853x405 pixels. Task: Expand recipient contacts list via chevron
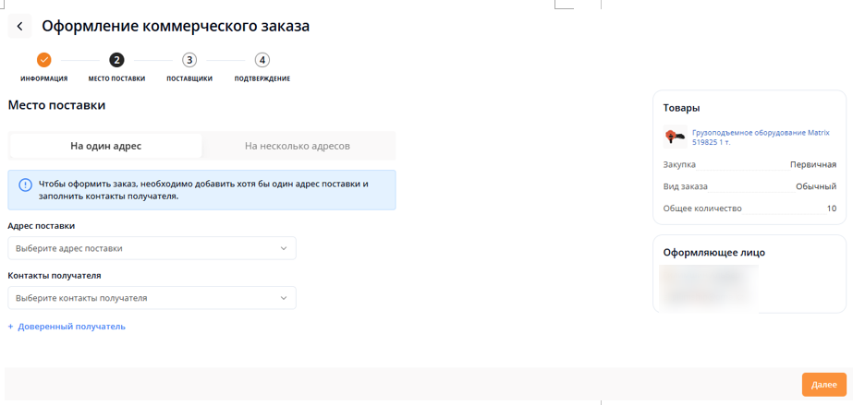tap(284, 298)
